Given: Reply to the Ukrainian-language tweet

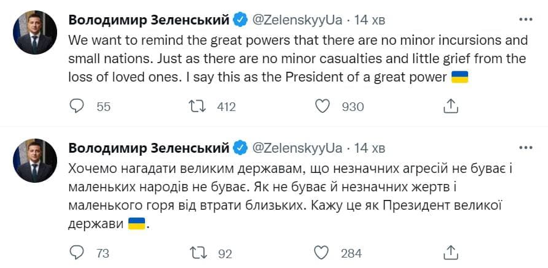Looking at the screenshot, I should 77,253.
